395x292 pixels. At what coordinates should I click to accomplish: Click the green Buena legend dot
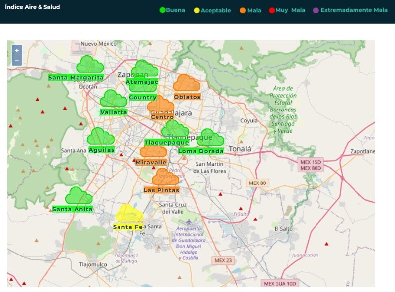162,10
